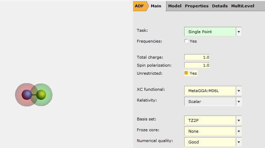Screen dimensions: 265x148
Task: Select the yellow-green atom in the viewer
Action: tap(41, 94)
